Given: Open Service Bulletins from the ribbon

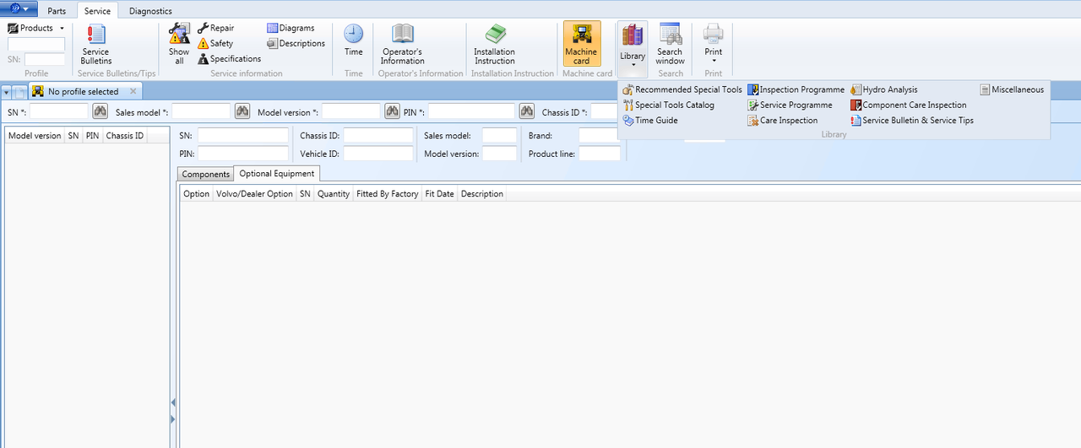Looking at the screenshot, I should (95, 45).
